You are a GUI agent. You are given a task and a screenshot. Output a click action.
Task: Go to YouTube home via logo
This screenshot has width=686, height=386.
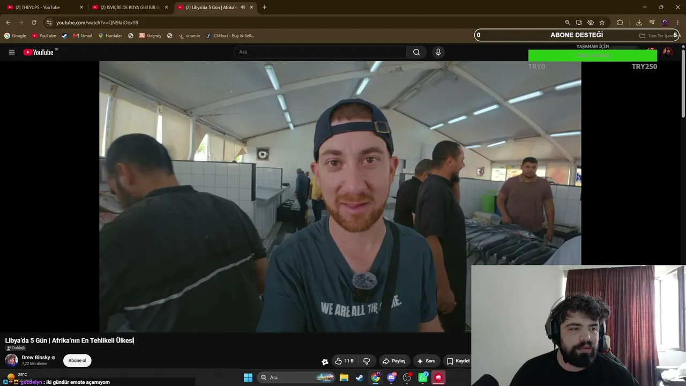[x=38, y=52]
